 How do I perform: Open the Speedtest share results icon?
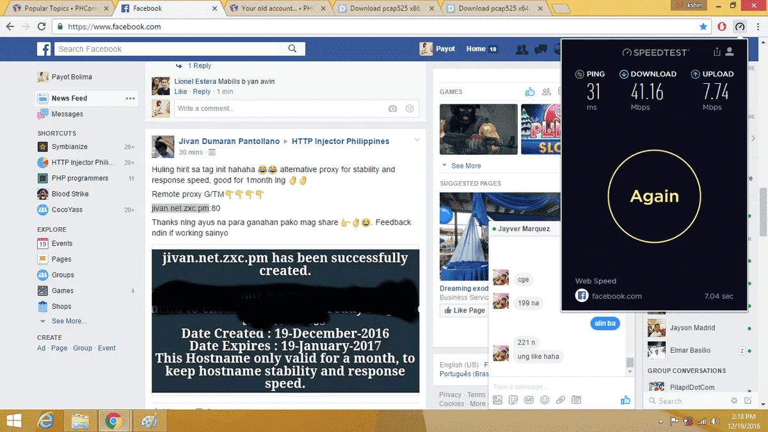717,52
